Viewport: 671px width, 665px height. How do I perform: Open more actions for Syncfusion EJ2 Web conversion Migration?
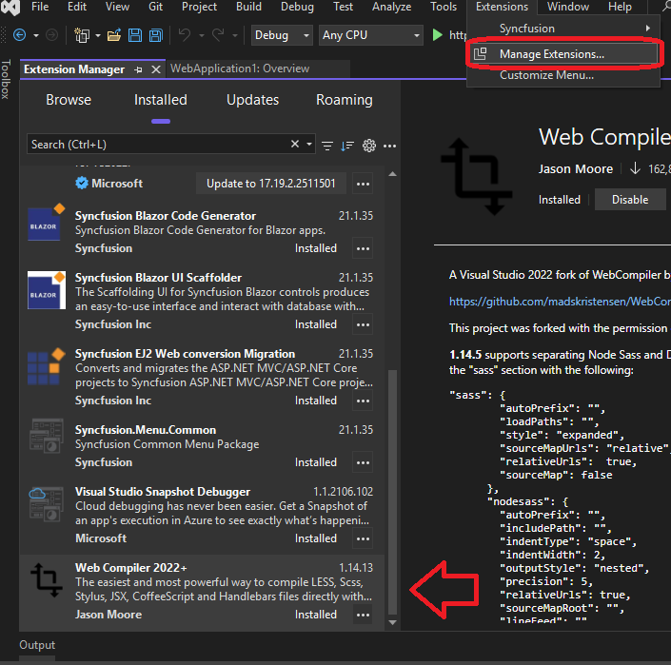pos(363,401)
